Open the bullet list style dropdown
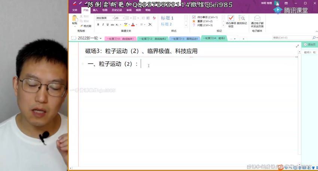Screen dimensions: 318x171 click(131, 18)
